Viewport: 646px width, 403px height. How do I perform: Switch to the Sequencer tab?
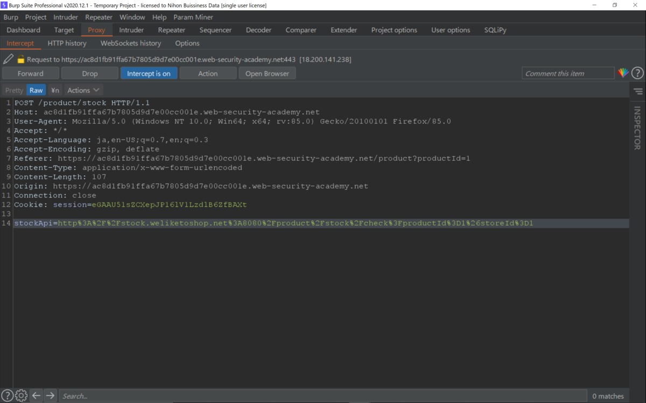point(215,30)
